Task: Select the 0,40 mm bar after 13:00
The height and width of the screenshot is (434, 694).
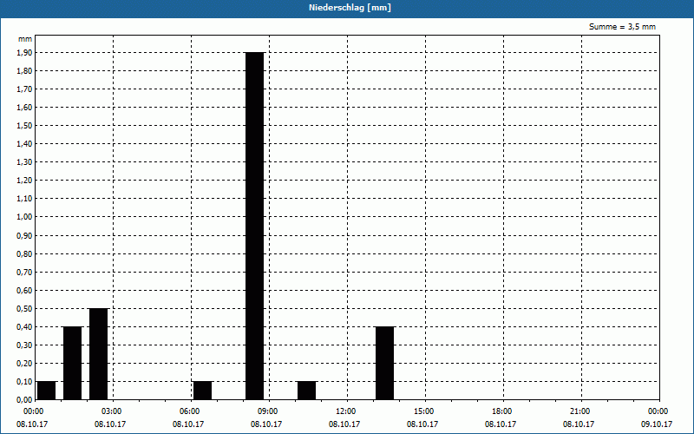Action: point(384,363)
